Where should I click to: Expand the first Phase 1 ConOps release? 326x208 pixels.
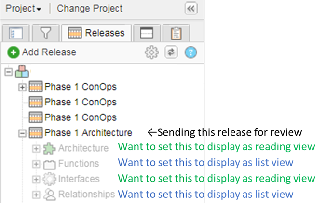click(x=22, y=87)
